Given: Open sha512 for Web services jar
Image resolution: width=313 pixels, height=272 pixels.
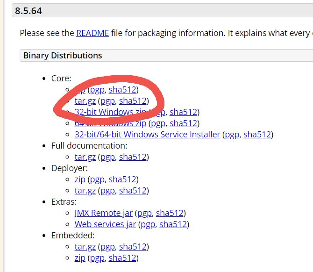Looking at the screenshot, I should (x=173, y=224).
